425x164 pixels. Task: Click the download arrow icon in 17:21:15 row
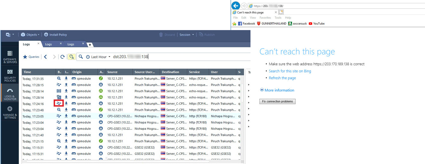66,141
